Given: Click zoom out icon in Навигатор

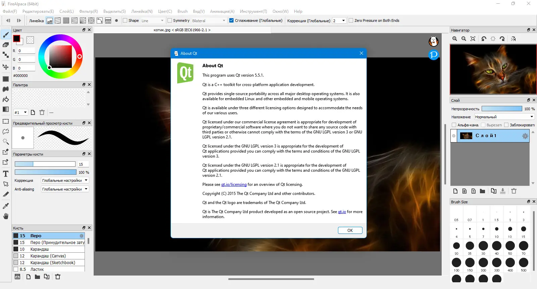Looking at the screenshot, I should (x=464, y=39).
